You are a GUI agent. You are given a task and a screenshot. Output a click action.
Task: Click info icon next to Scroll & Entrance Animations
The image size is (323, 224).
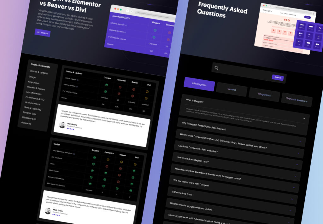pyautogui.click(x=74, y=154)
